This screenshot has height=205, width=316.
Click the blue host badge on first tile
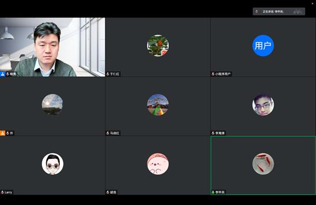point(2,74)
